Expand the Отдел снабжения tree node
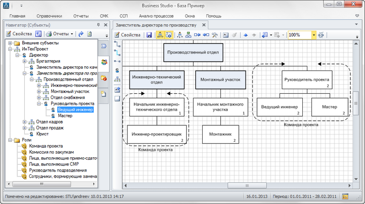Viewport: 365px width, 204px height. click(39, 97)
